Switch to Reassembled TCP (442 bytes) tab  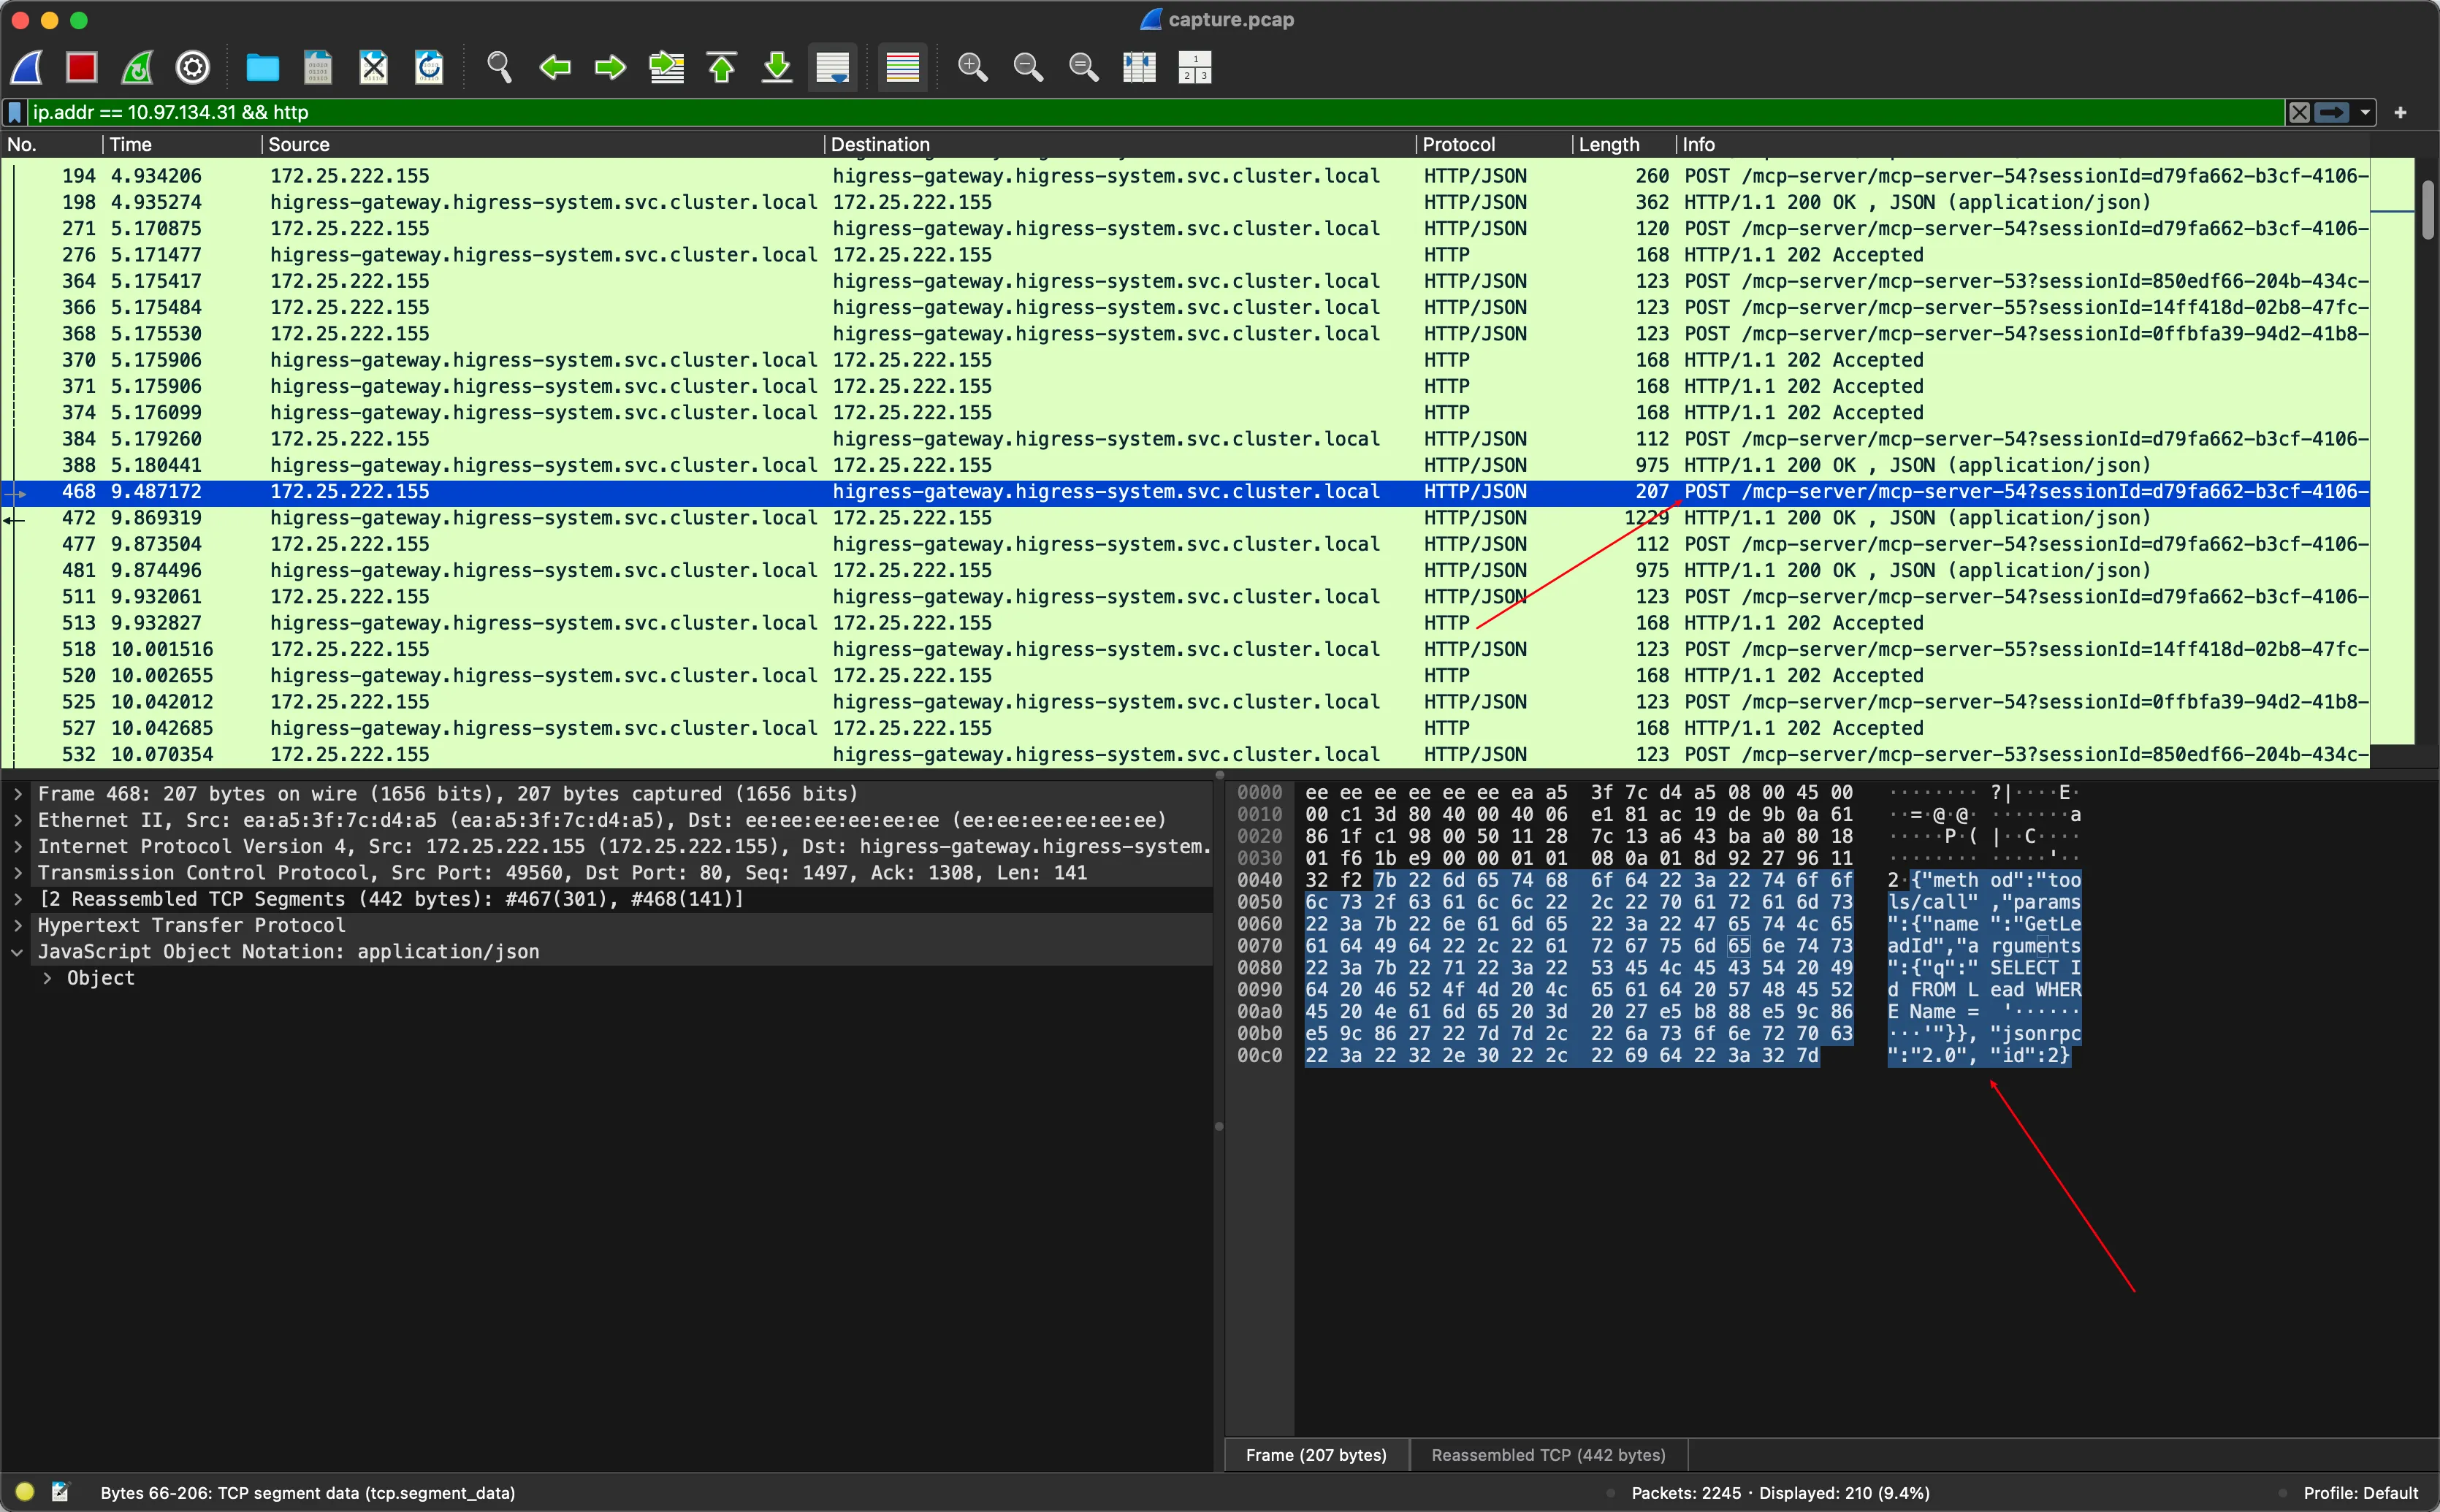(1548, 1455)
